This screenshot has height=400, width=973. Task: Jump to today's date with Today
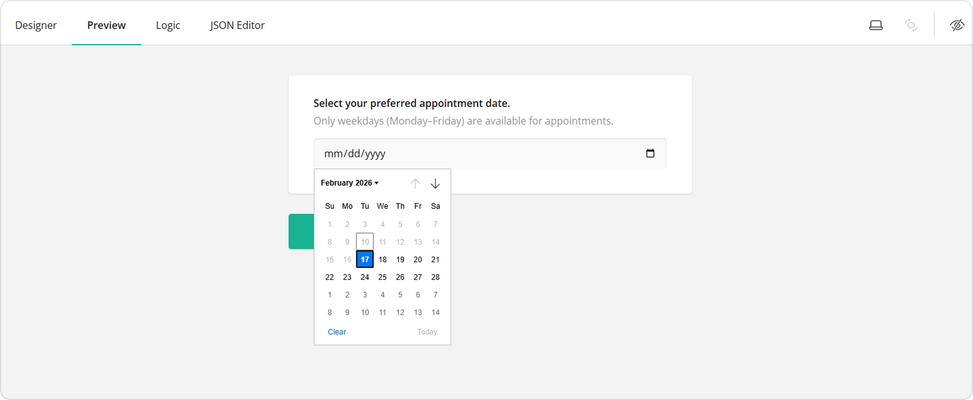pyautogui.click(x=427, y=331)
